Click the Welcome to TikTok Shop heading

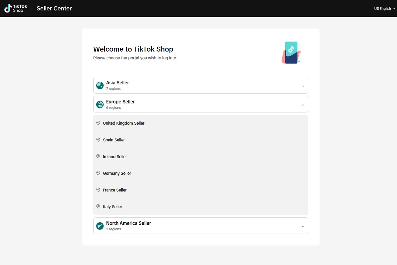coord(133,49)
